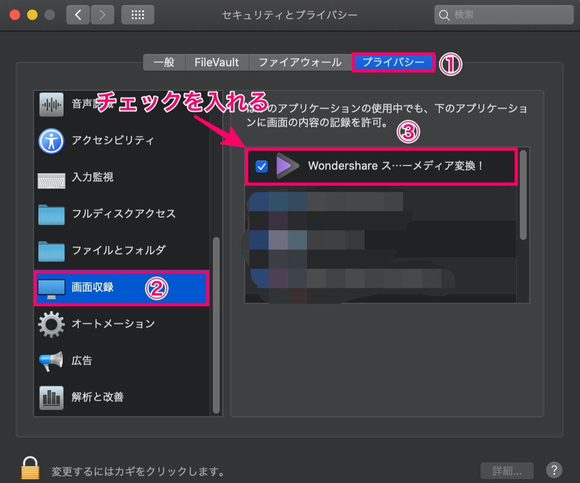Click the 広告 megaphone icon

51,361
